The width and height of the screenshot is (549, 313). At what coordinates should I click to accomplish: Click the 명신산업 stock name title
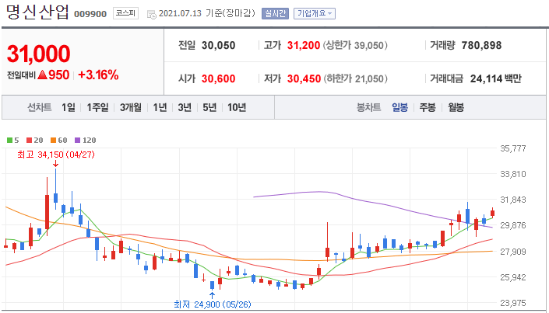click(x=38, y=12)
